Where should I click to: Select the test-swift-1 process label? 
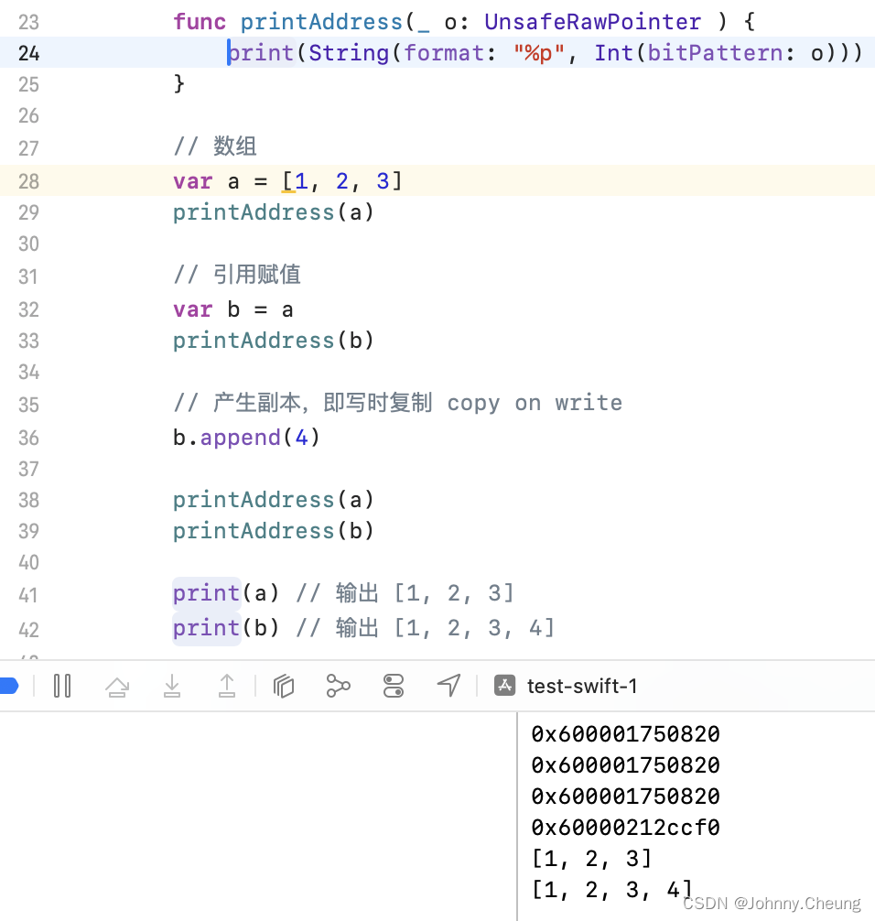click(582, 686)
